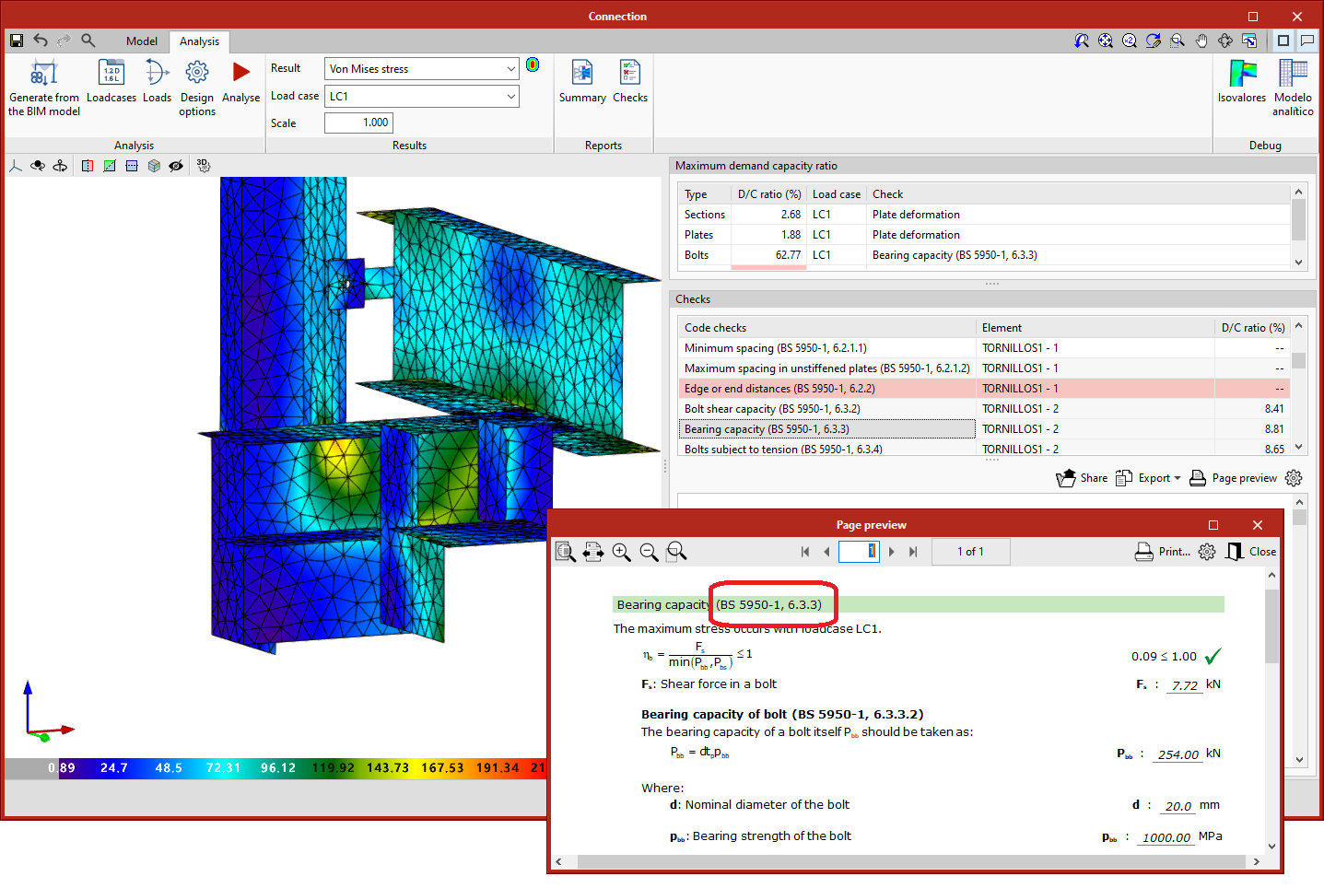Undo the last action
This screenshot has height=888, width=1324.
point(41,41)
